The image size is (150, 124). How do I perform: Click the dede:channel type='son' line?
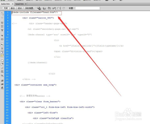point(60,35)
